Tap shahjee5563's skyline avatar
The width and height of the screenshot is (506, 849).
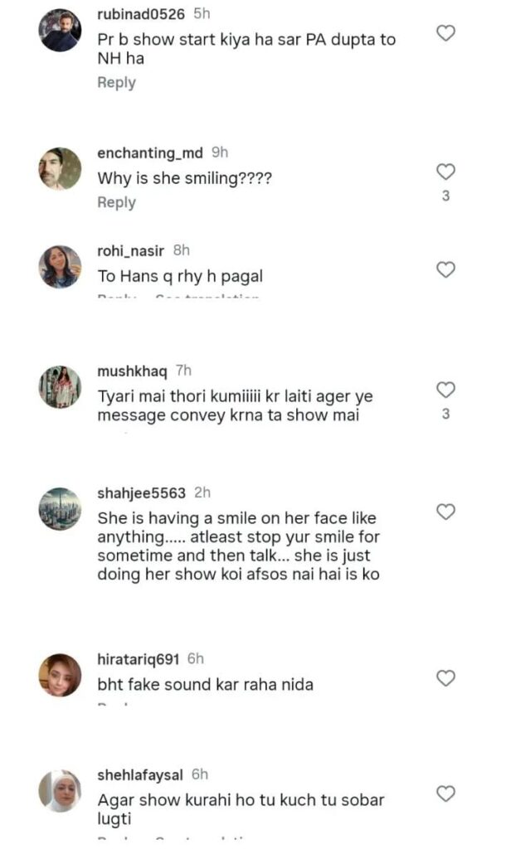(61, 508)
